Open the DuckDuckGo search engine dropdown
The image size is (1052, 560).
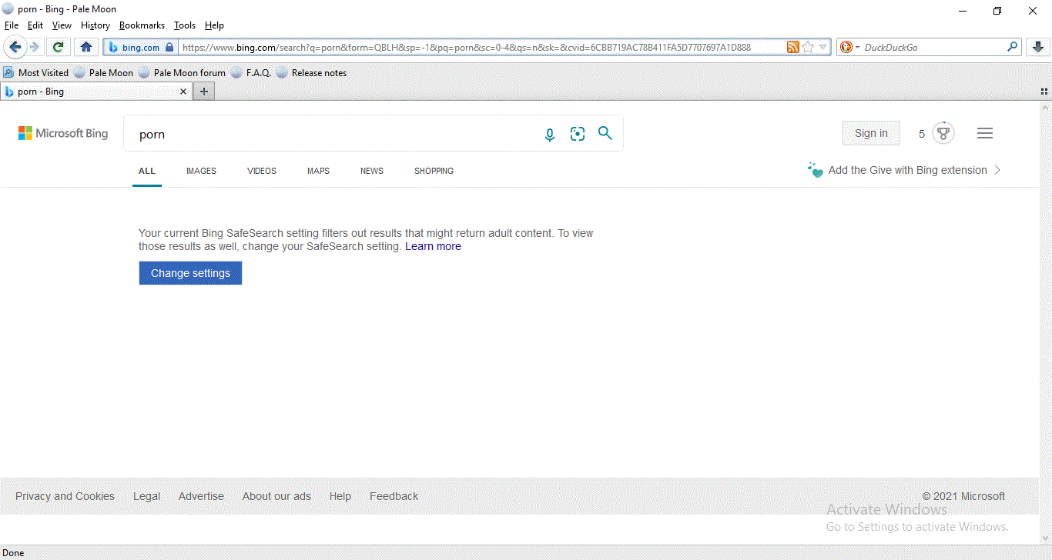click(x=849, y=47)
